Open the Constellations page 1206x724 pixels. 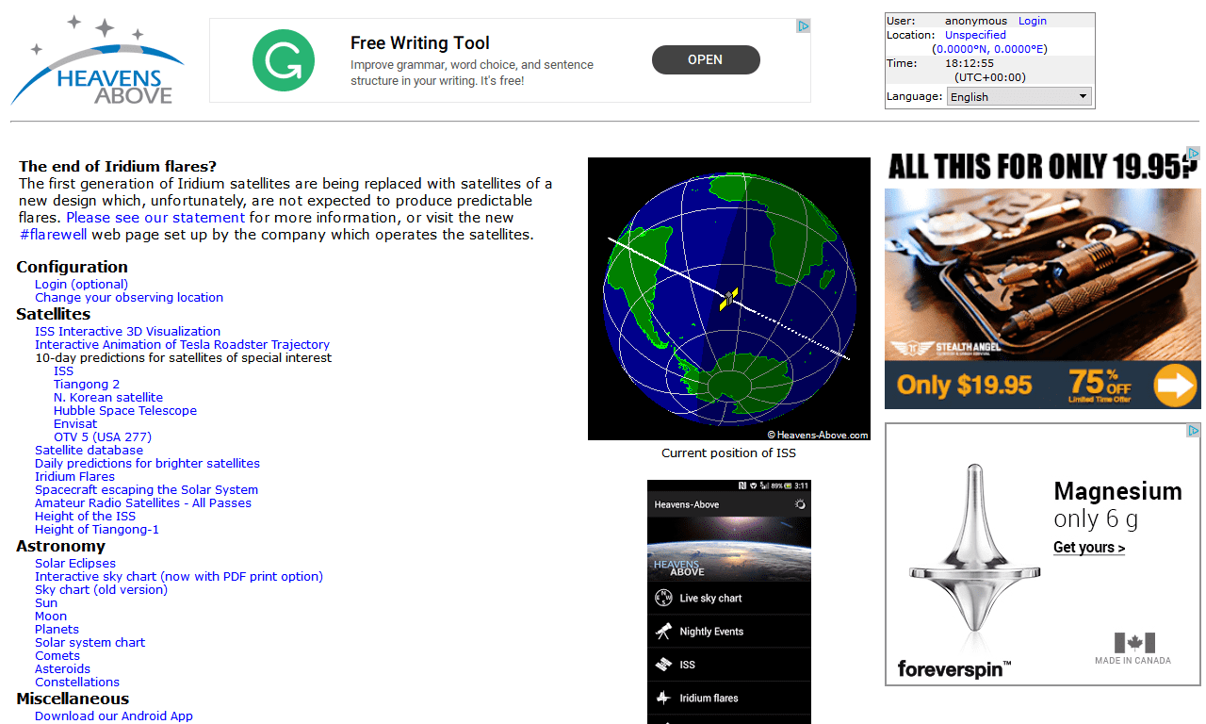tap(77, 682)
